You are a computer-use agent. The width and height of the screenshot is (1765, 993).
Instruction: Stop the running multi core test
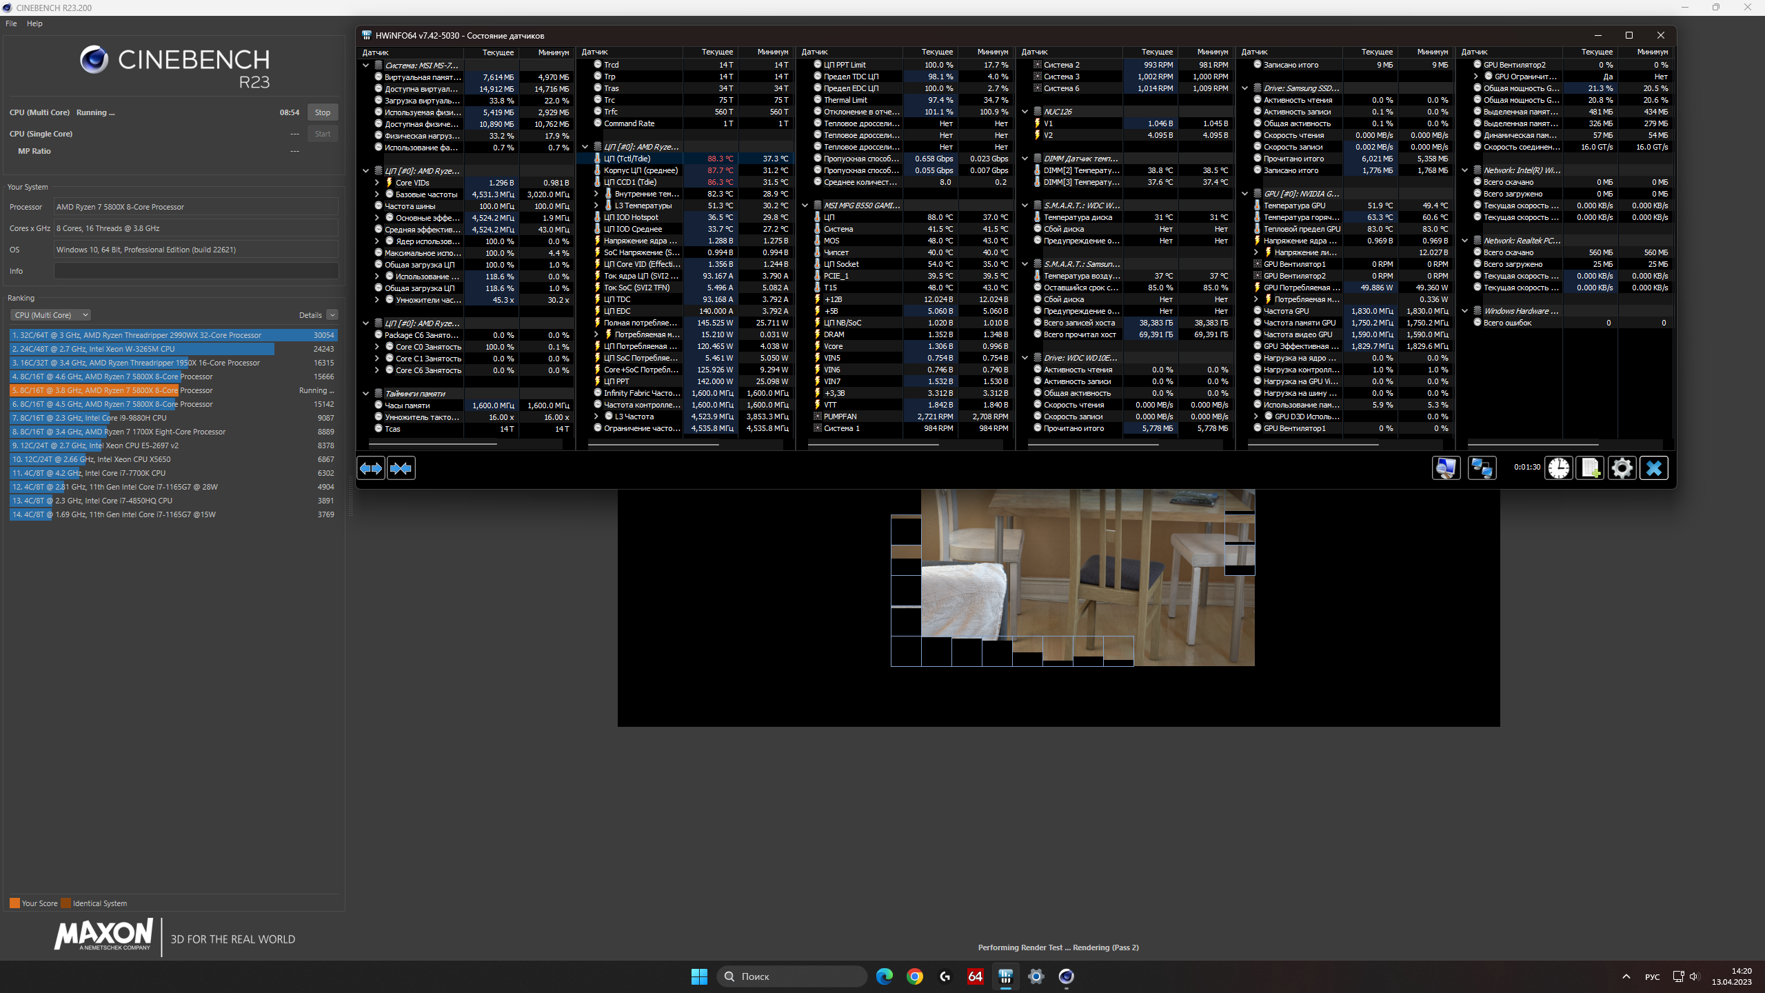click(322, 112)
